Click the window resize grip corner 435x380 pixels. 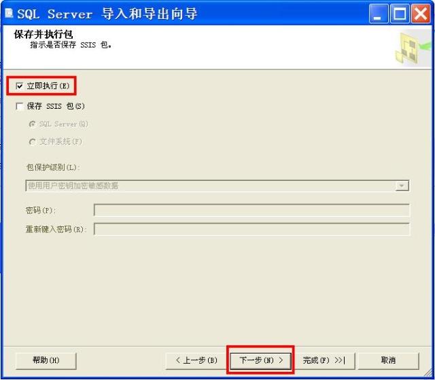428,373
